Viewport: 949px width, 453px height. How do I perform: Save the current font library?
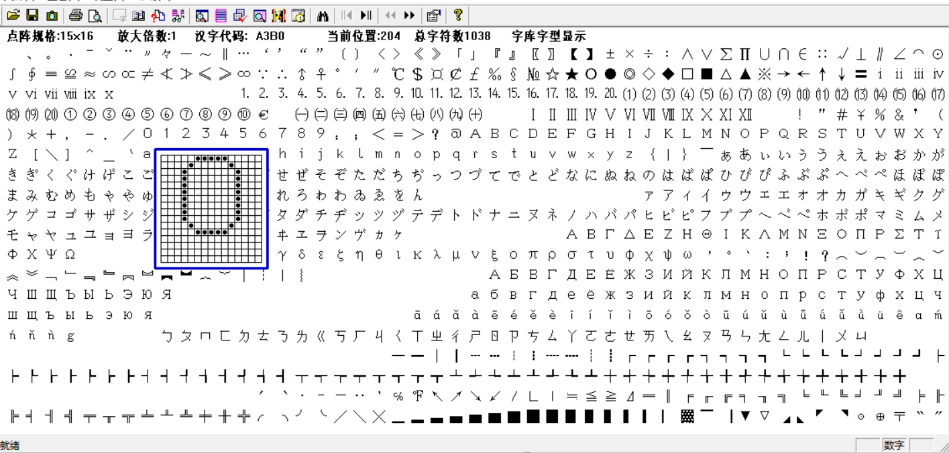pyautogui.click(x=32, y=11)
